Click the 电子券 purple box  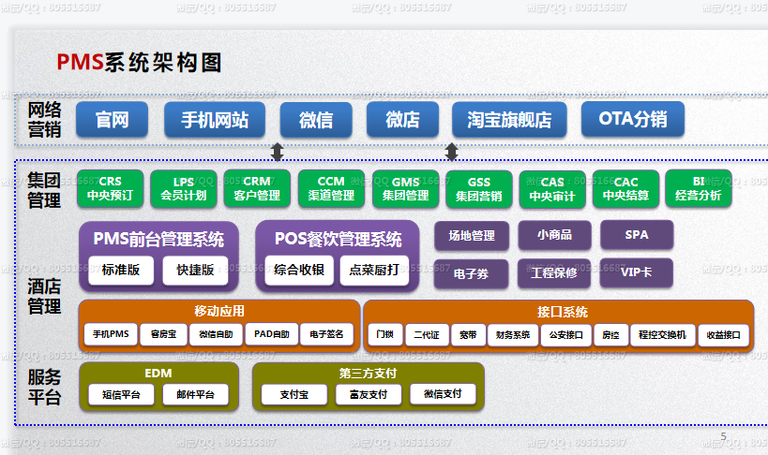coord(471,273)
